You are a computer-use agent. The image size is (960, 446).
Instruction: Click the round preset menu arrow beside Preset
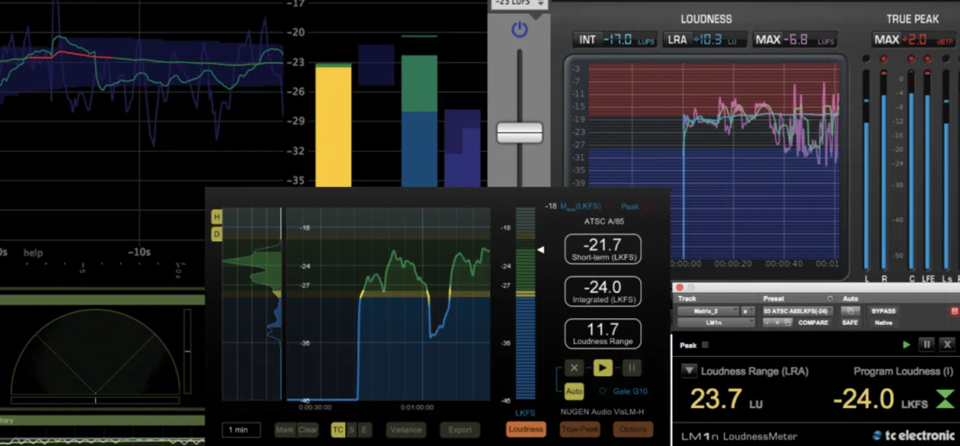pos(830,298)
